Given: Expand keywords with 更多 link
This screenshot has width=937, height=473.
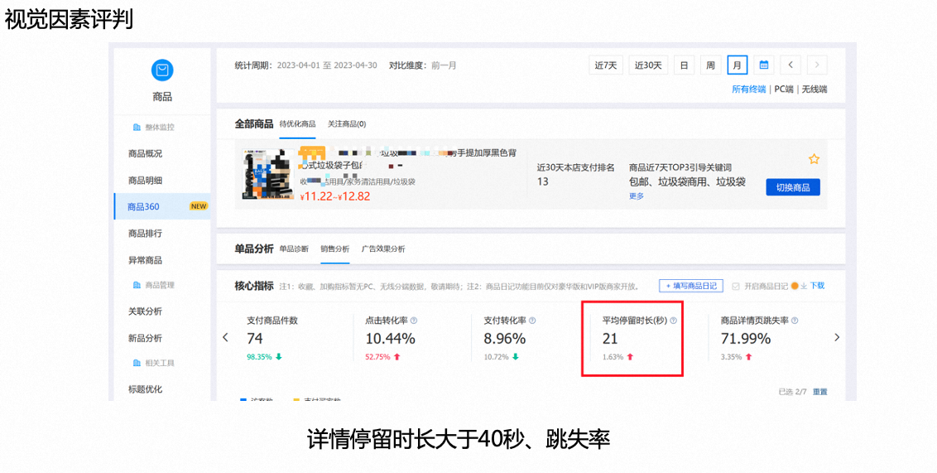Looking at the screenshot, I should point(636,196).
